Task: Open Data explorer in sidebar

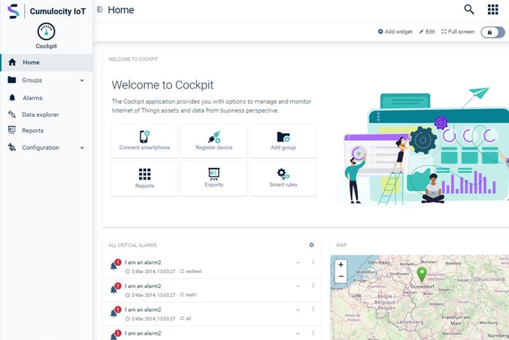Action: click(x=47, y=115)
